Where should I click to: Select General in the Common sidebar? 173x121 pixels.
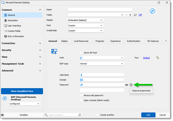coord(22,15)
